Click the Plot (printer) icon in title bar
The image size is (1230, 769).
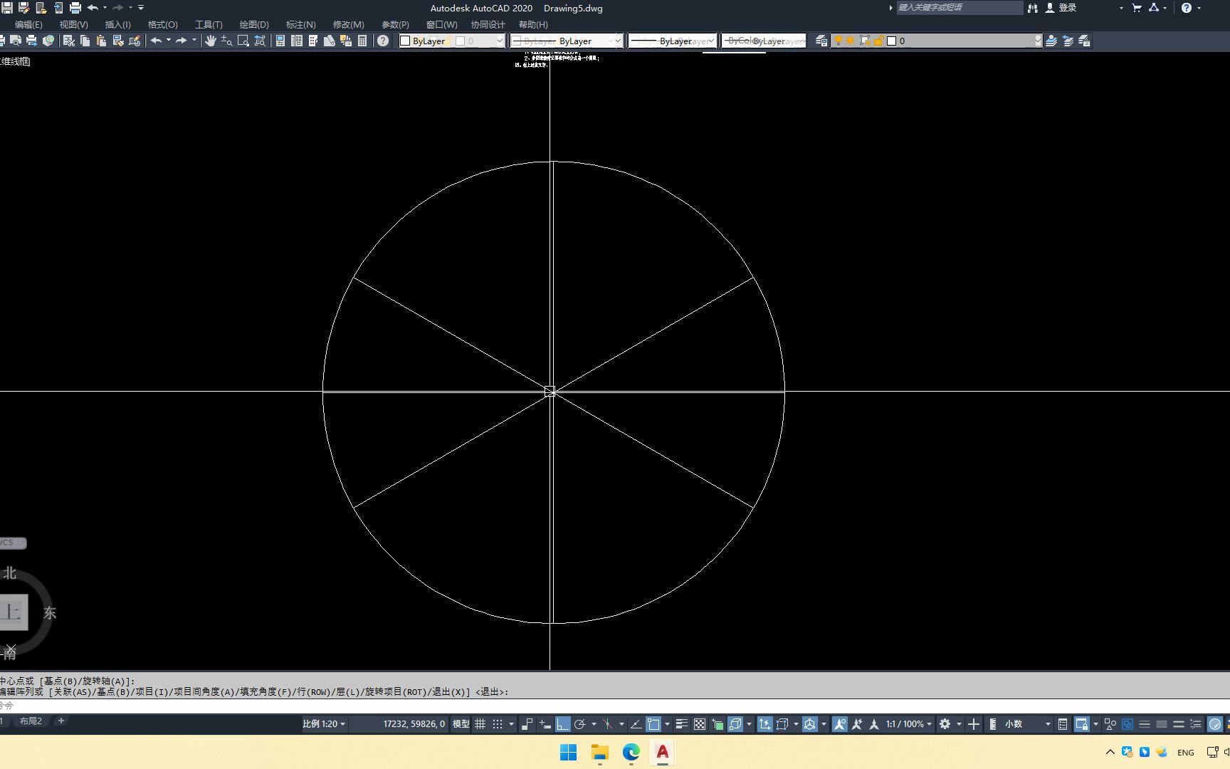pyautogui.click(x=75, y=8)
